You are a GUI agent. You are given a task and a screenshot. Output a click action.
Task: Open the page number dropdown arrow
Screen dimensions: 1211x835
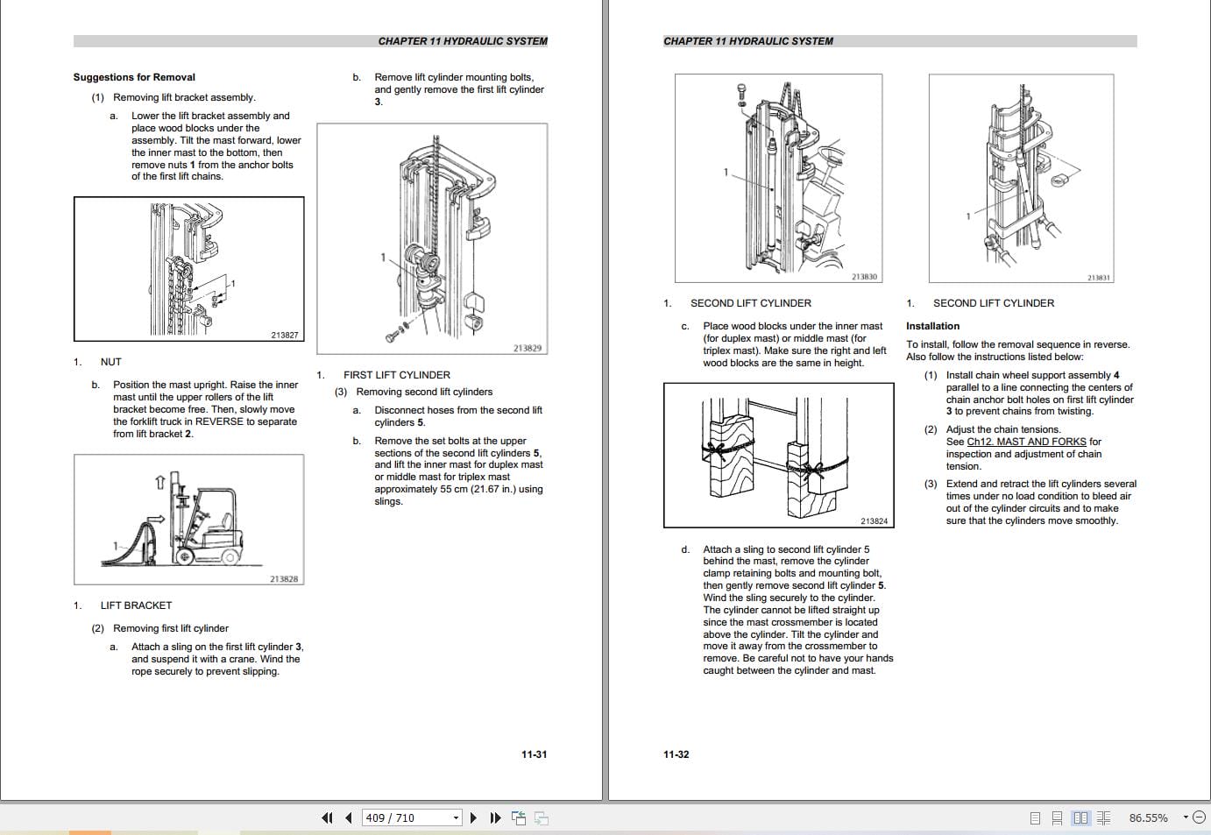click(x=456, y=817)
